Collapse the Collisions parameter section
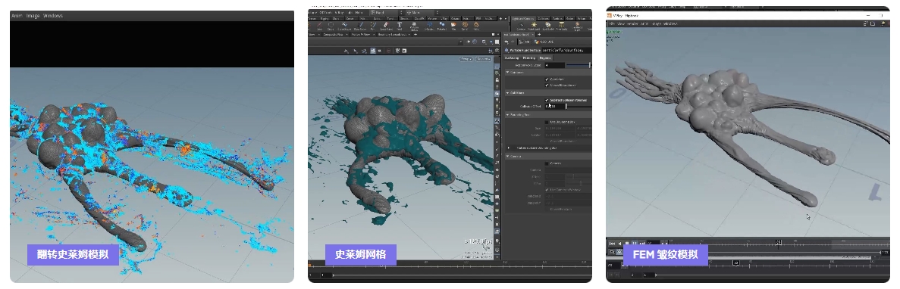900x289 pixels. pyautogui.click(x=507, y=93)
